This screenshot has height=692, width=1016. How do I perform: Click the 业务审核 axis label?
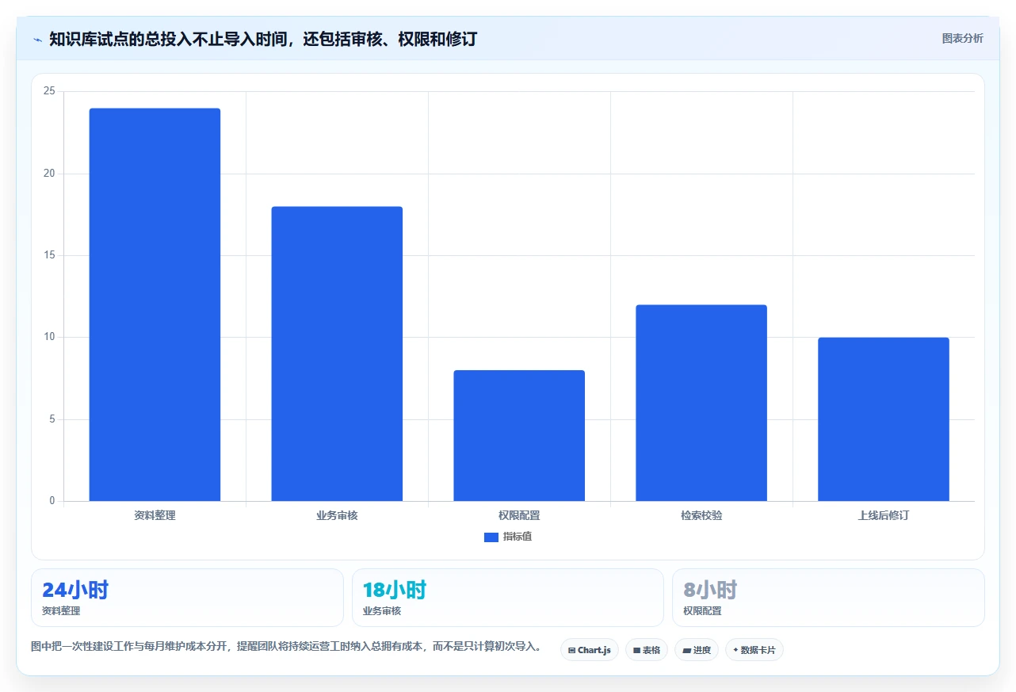click(x=337, y=515)
